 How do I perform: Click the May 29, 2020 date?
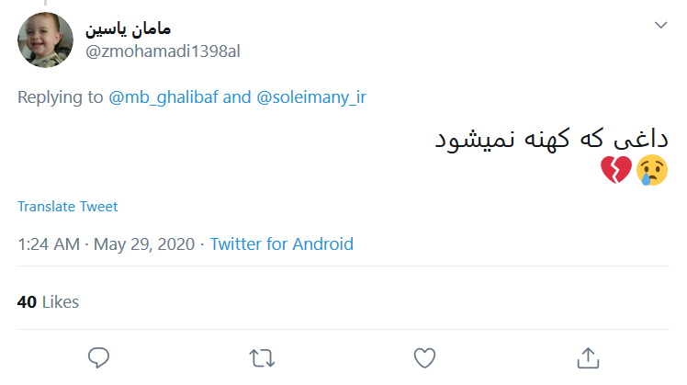tap(143, 244)
